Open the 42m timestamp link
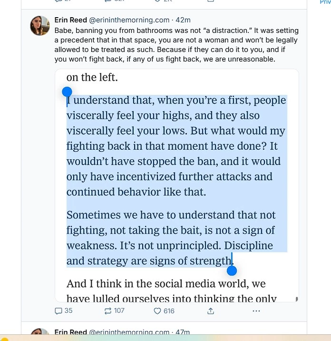 click(184, 20)
